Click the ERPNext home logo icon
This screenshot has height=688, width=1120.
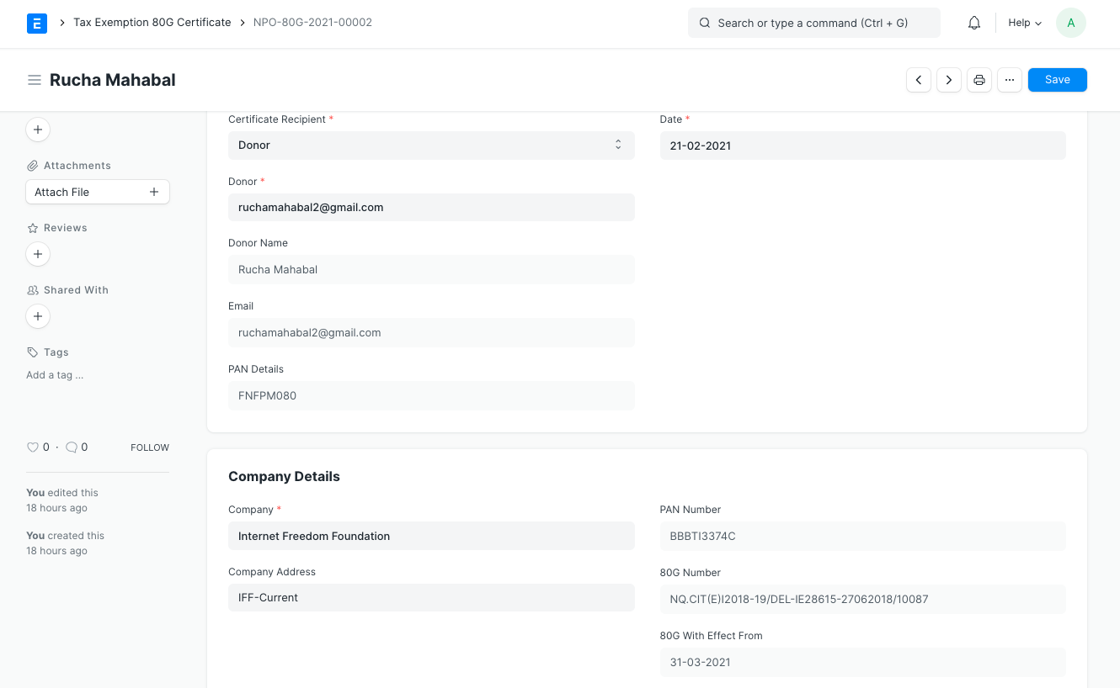[37, 24]
